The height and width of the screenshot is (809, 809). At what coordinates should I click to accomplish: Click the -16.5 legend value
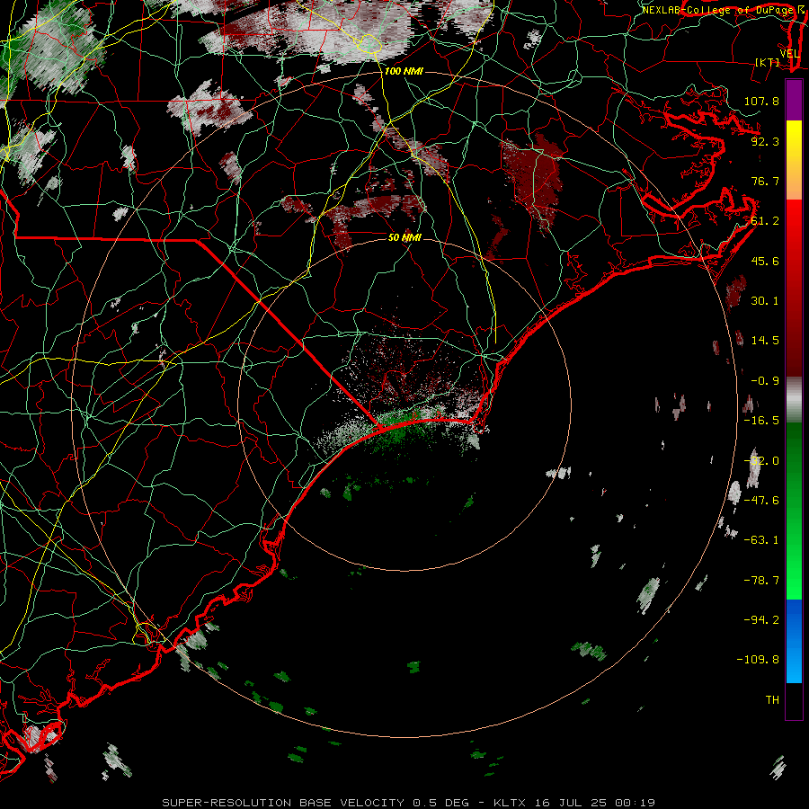point(761,421)
